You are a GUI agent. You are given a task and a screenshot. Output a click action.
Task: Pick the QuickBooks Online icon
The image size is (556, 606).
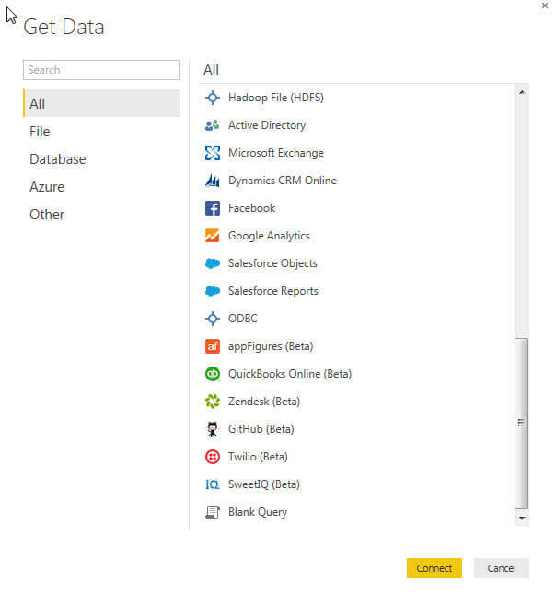213,374
